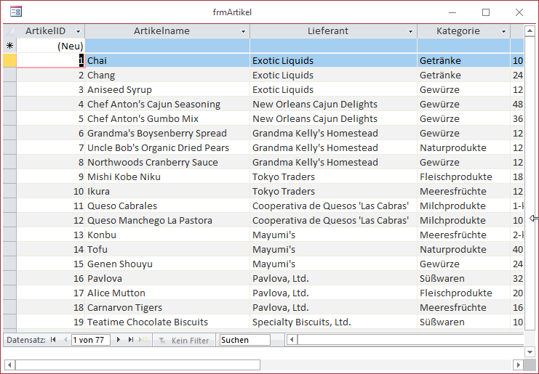Select Chef Anton's Gumbo Mix cell
This screenshot has width=539, height=374.
[167, 118]
